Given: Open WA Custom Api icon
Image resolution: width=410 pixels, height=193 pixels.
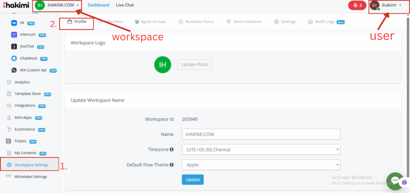Looking at the screenshot, I should (14, 70).
